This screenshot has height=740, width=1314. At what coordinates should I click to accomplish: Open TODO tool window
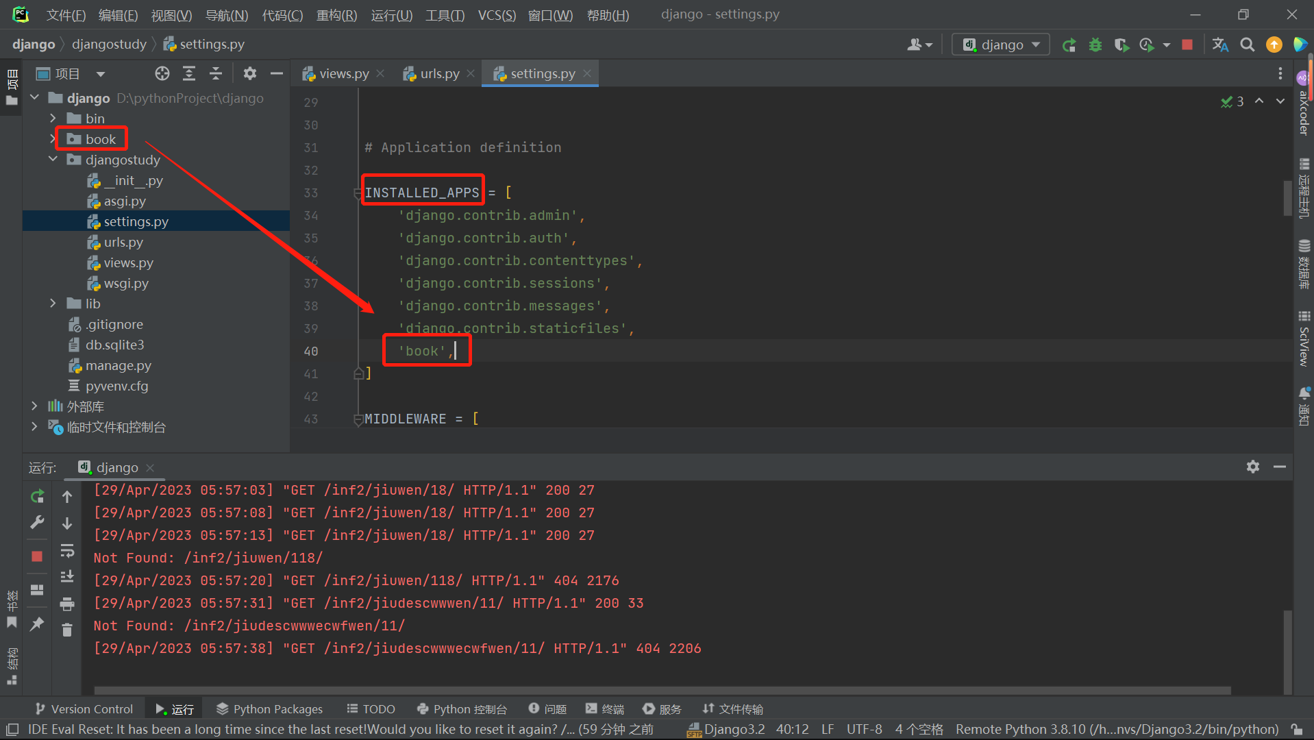click(371, 709)
